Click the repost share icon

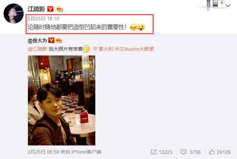pyautogui.click(x=154, y=152)
